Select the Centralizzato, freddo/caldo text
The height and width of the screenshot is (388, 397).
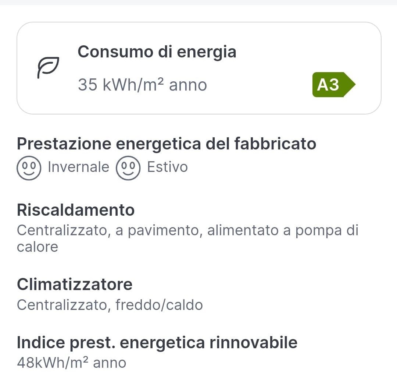point(110,305)
